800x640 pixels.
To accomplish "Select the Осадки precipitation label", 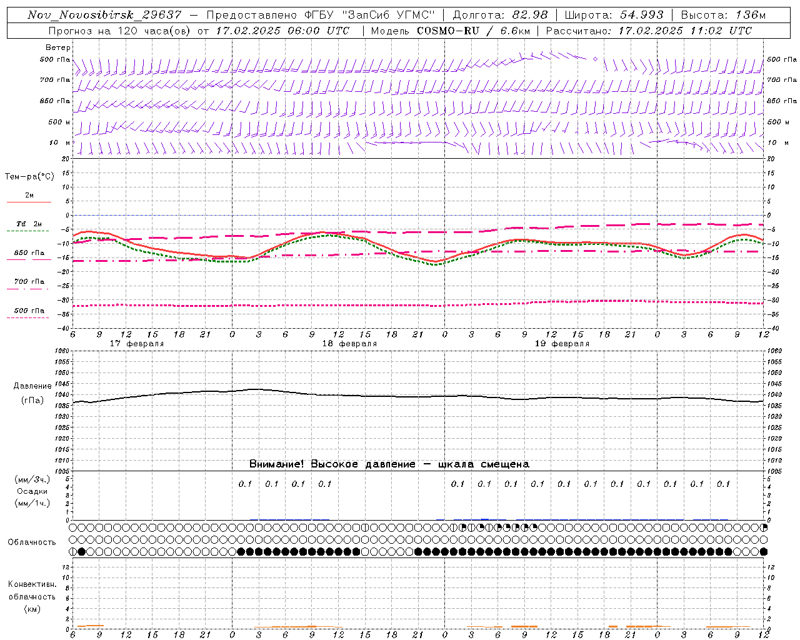I will (x=32, y=491).
